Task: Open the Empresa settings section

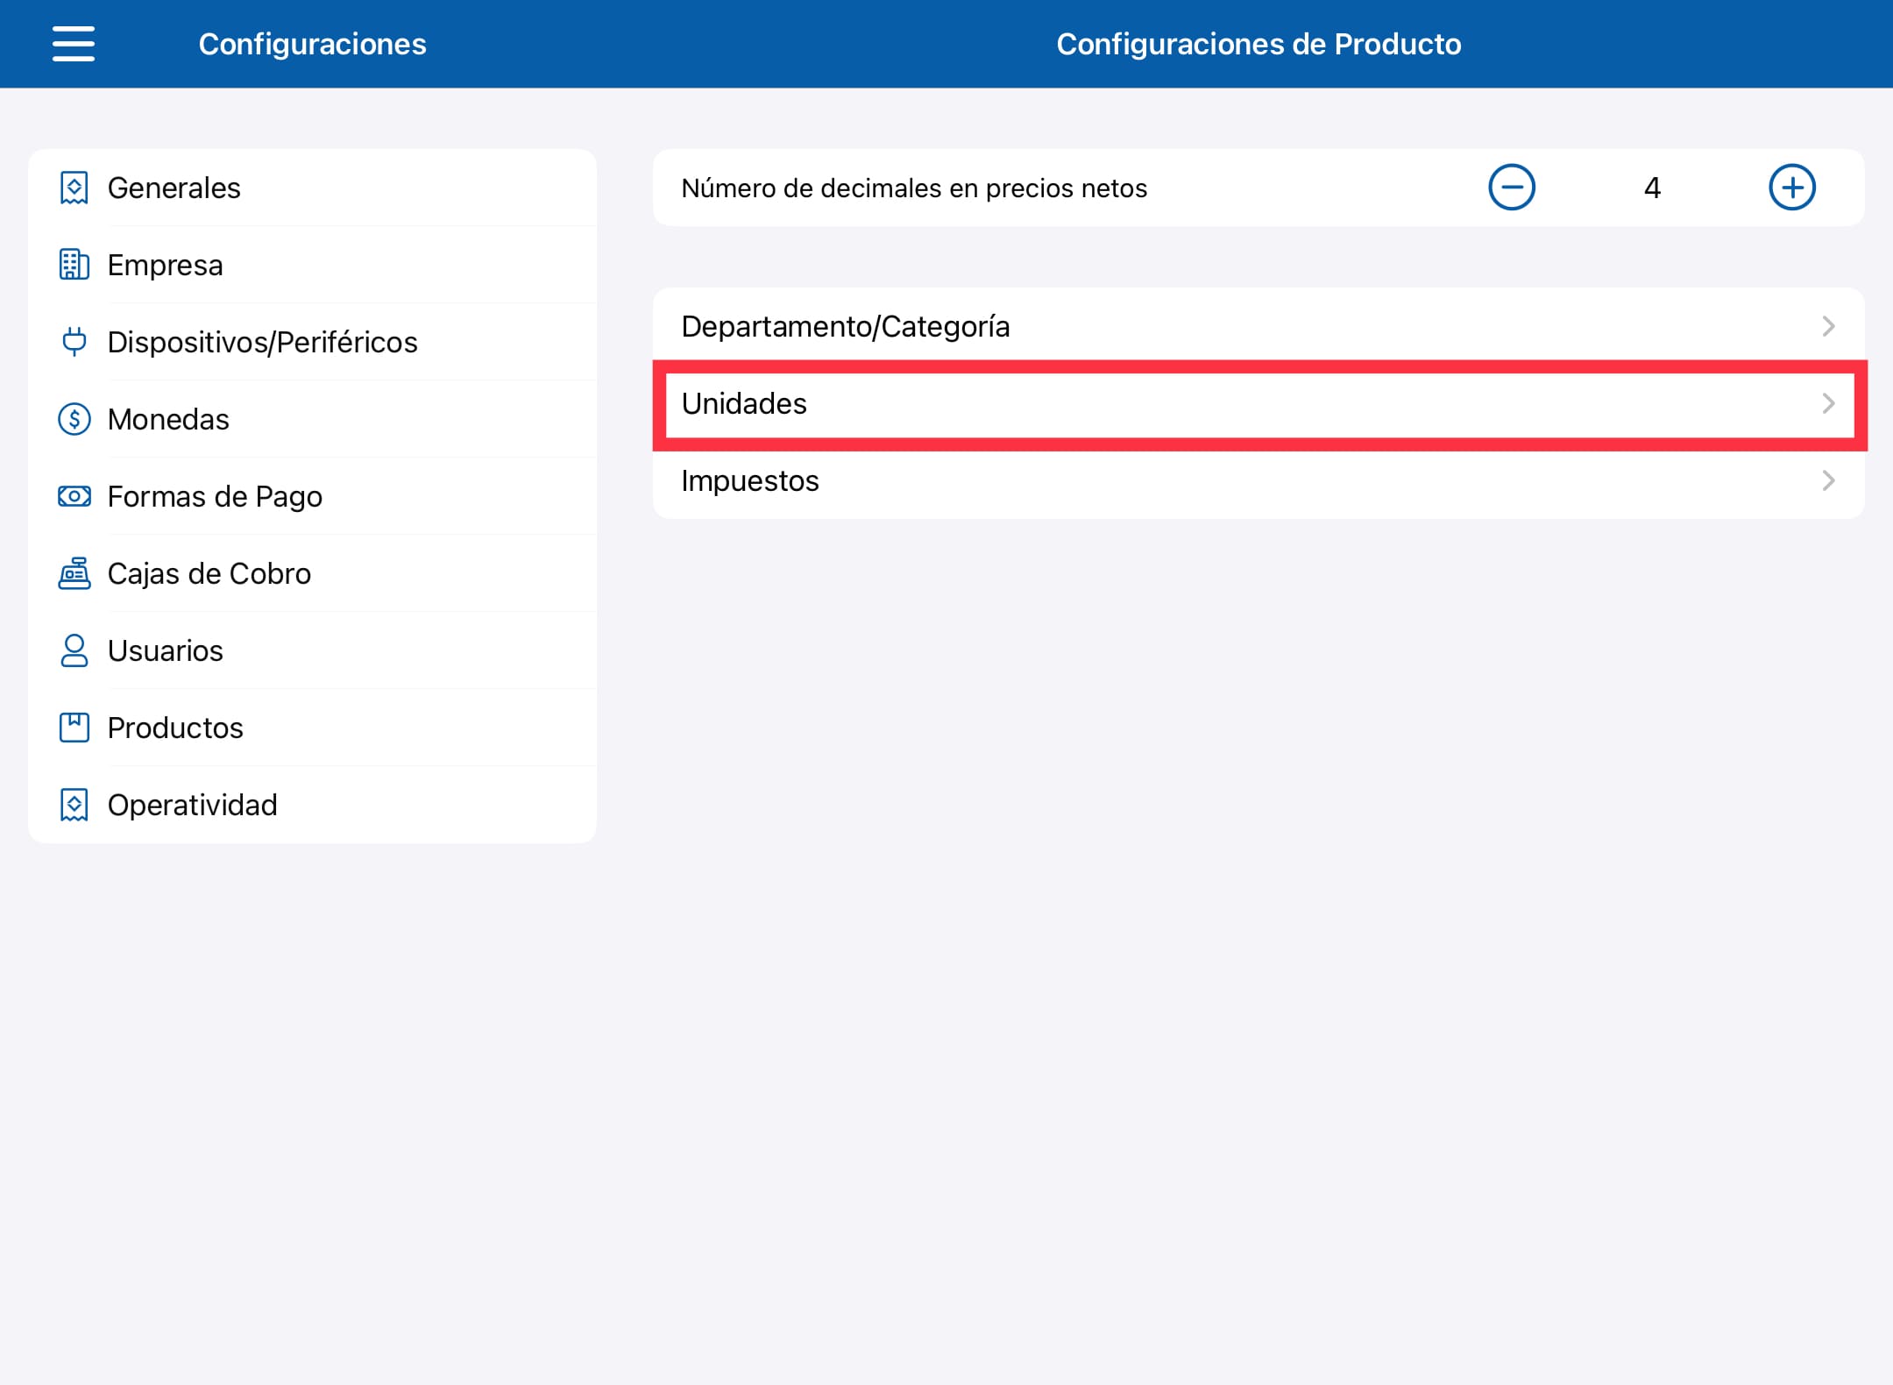Action: [x=312, y=265]
